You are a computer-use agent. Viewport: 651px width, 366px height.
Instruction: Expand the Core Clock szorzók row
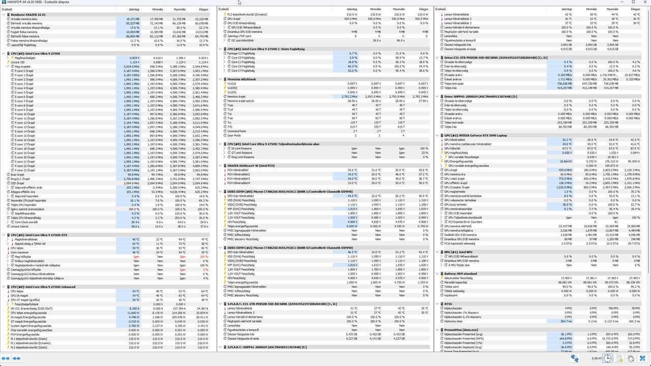click(x=8, y=222)
